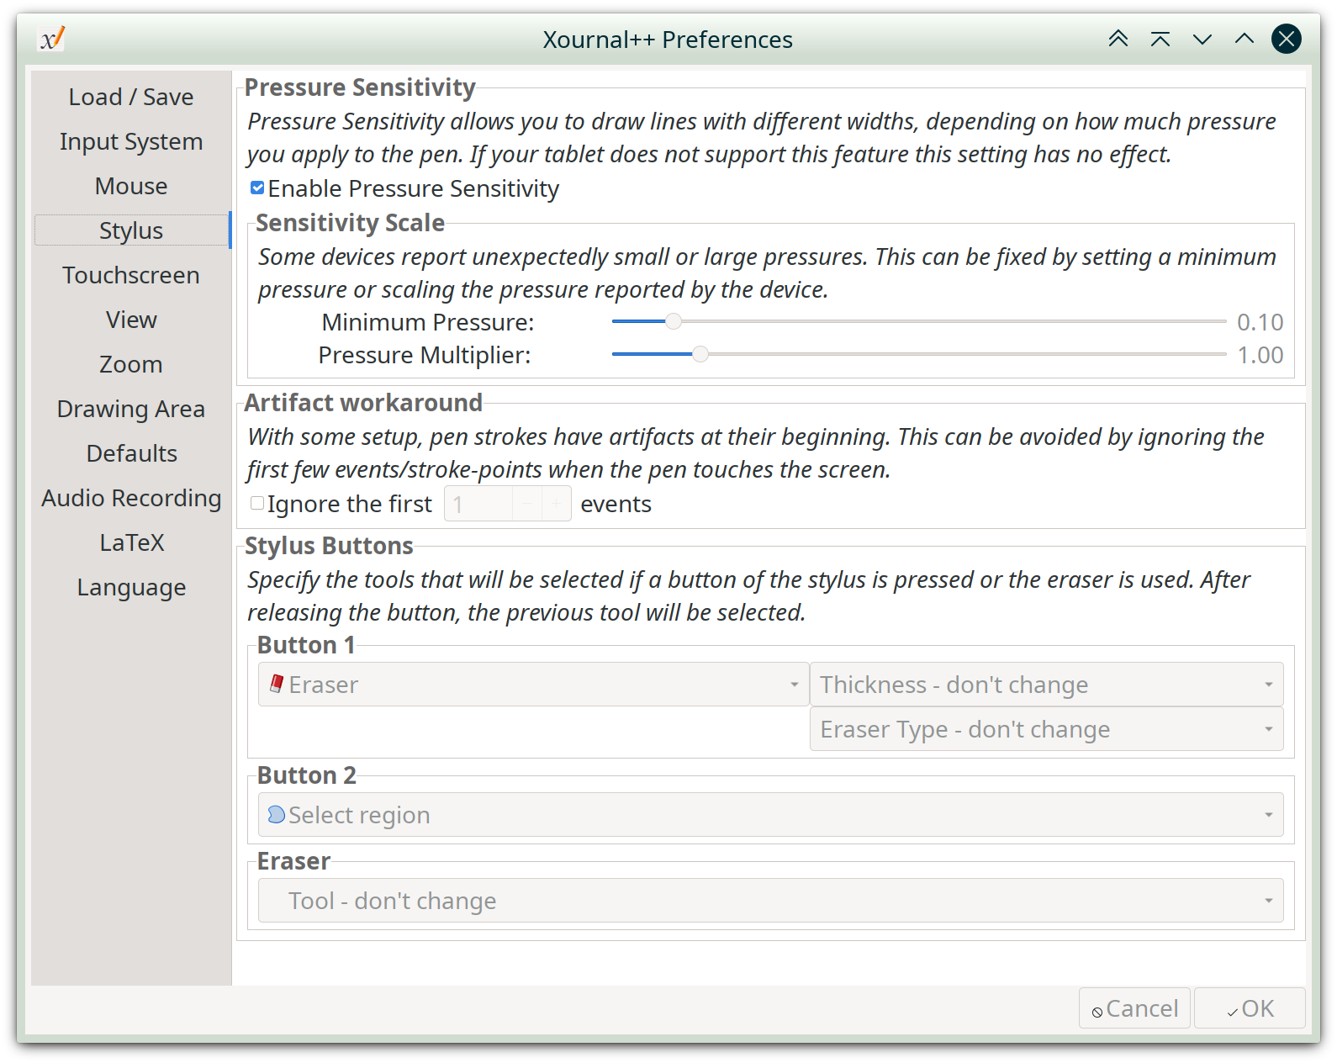The width and height of the screenshot is (1337, 1063).
Task: Open the Eraser Type - don't change dropdown
Action: tap(1046, 728)
